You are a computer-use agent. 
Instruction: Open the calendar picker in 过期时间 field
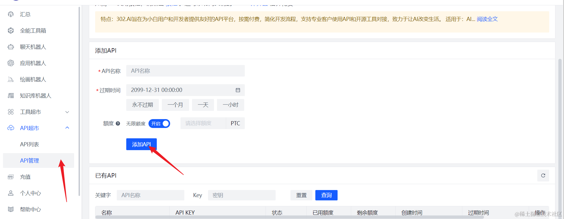pos(238,90)
